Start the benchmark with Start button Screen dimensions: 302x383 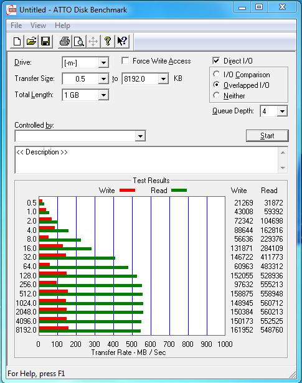pyautogui.click(x=267, y=136)
